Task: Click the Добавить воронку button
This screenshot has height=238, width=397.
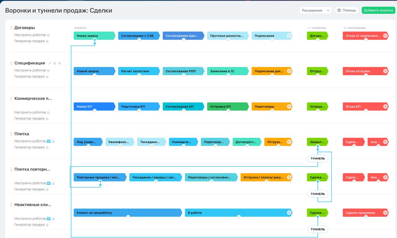Action: pos(378,11)
